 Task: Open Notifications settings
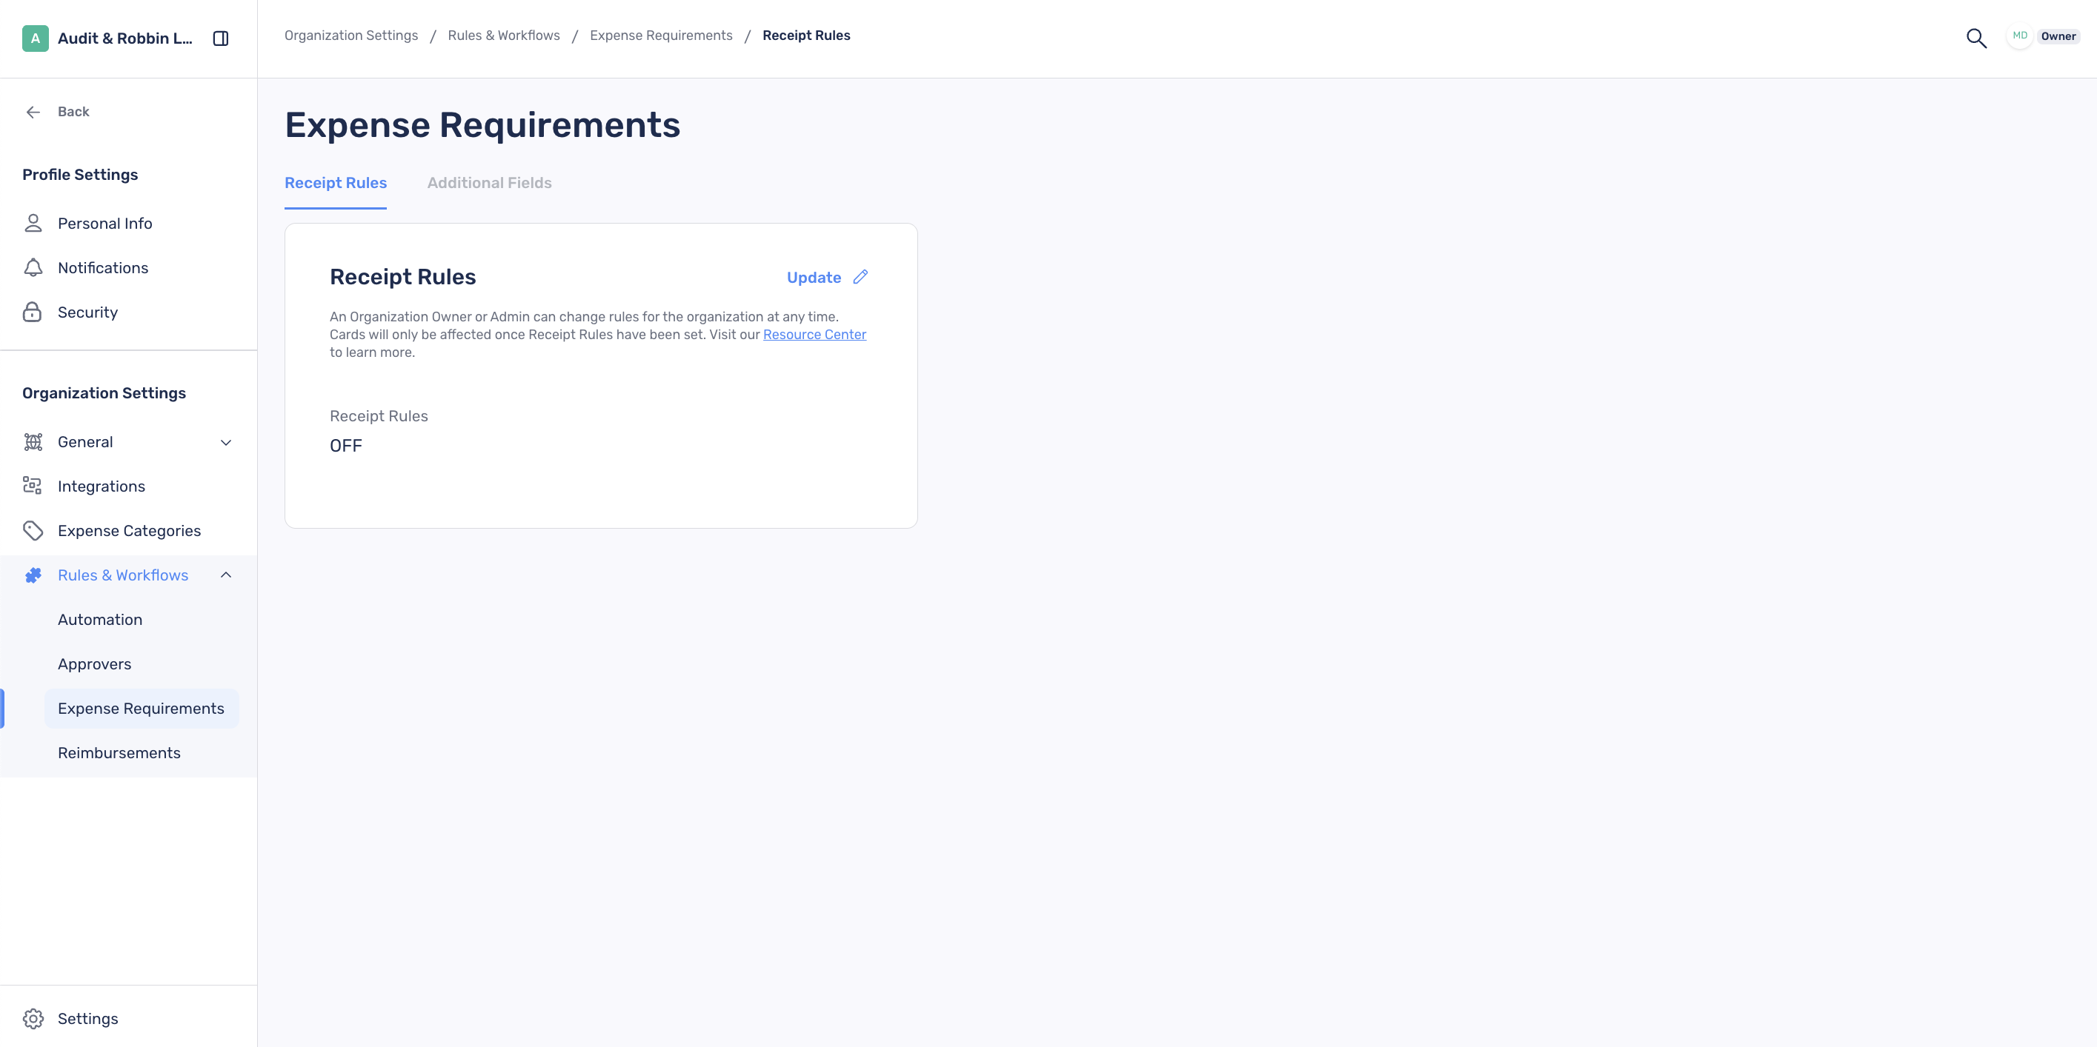click(104, 267)
